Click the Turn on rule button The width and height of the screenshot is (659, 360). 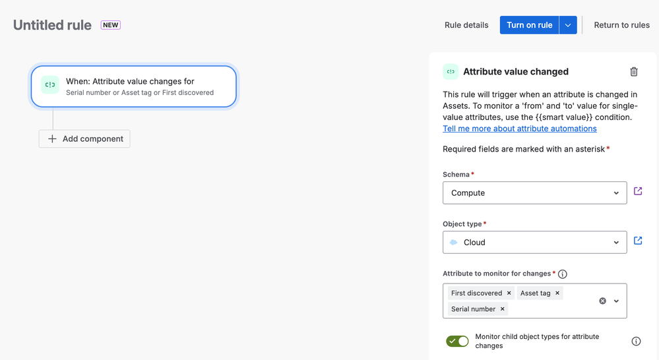(x=530, y=25)
